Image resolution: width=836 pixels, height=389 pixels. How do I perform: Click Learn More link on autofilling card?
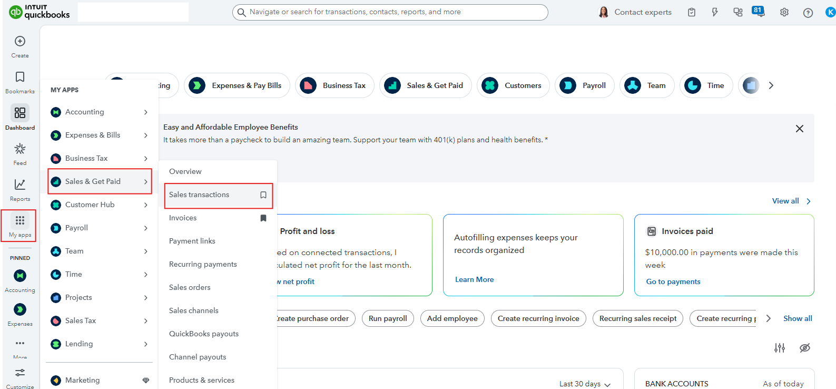(474, 279)
